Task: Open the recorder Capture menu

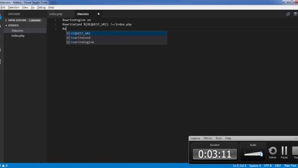Action: pos(195,138)
